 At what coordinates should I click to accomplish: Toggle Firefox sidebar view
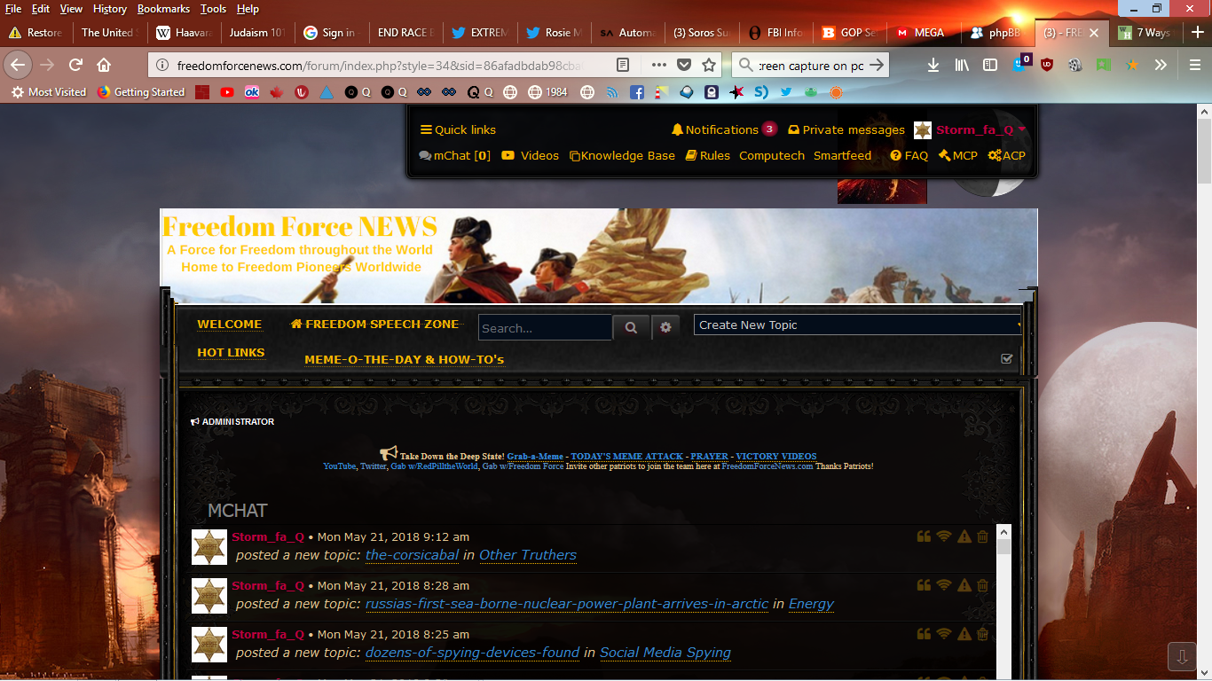pos(990,65)
